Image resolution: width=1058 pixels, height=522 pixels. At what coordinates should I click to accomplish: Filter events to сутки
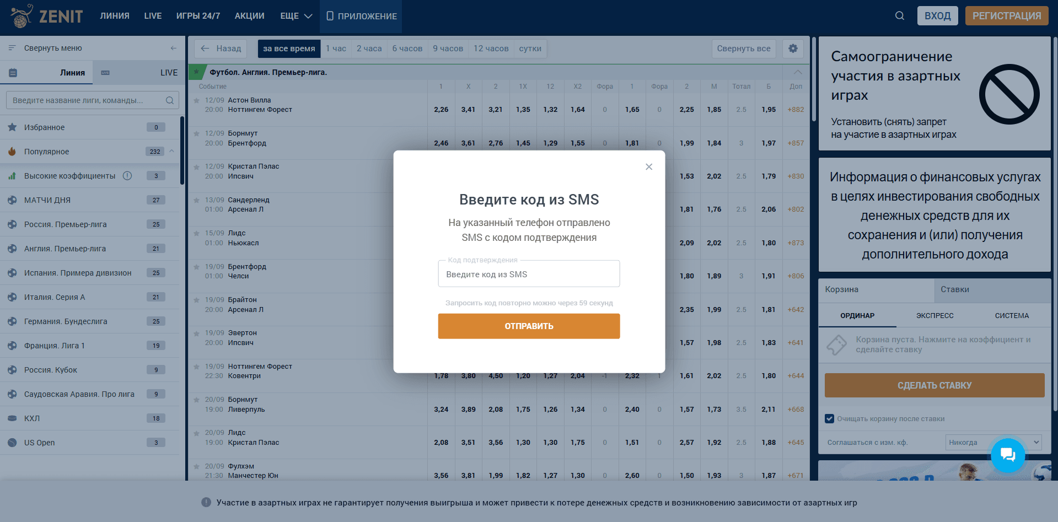pos(530,49)
